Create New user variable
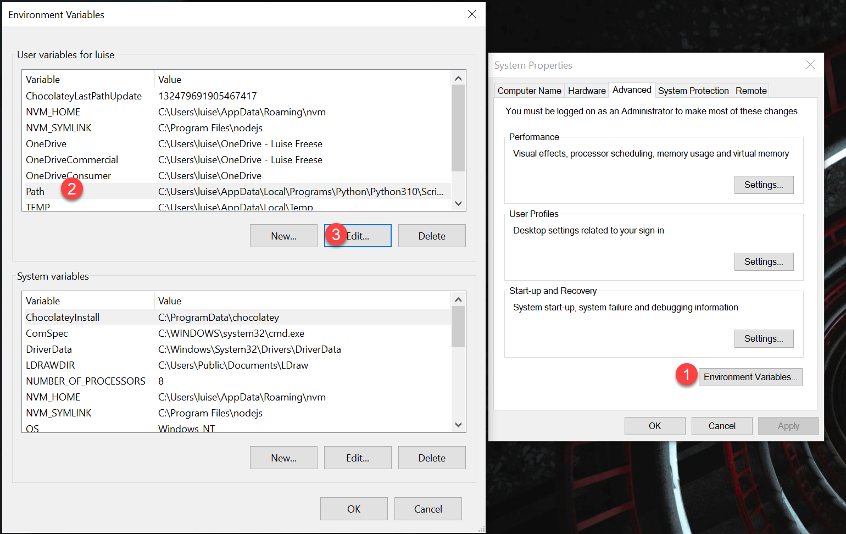The height and width of the screenshot is (534, 846). [x=283, y=236]
